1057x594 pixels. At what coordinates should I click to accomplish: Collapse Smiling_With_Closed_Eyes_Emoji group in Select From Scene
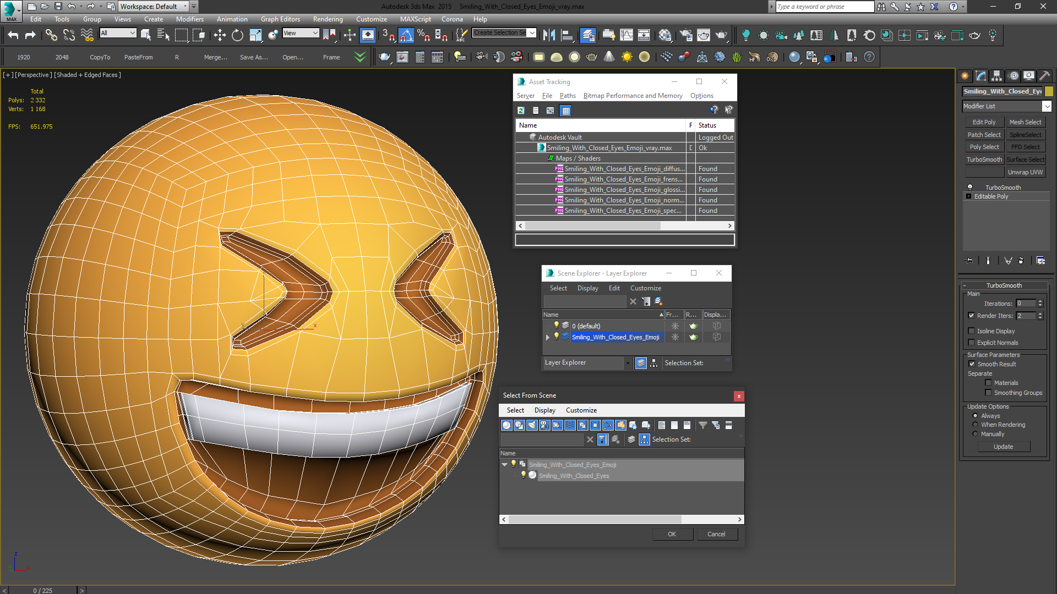[505, 465]
